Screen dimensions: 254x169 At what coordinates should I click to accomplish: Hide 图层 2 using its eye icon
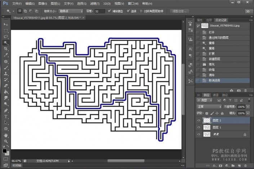(x=199, y=121)
